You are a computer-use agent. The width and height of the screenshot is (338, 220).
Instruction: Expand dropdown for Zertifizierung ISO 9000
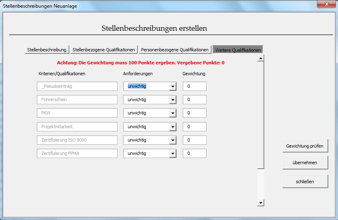coord(173,140)
